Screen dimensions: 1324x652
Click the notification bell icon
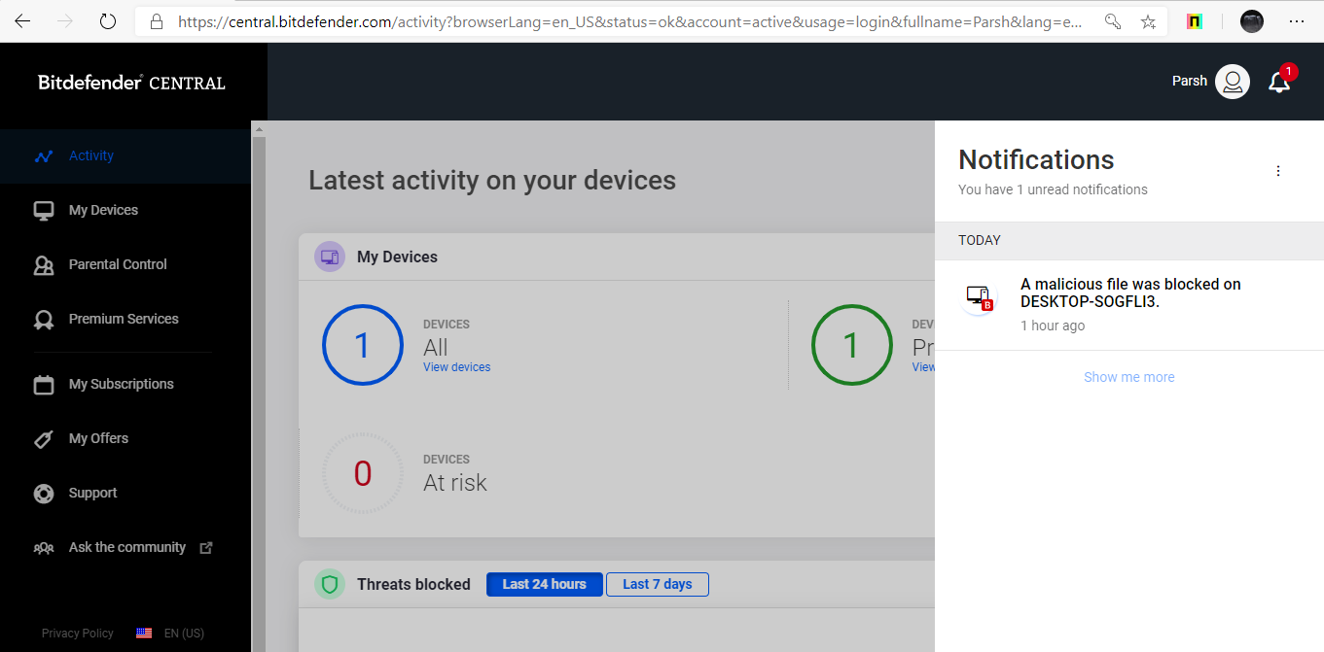(1279, 83)
